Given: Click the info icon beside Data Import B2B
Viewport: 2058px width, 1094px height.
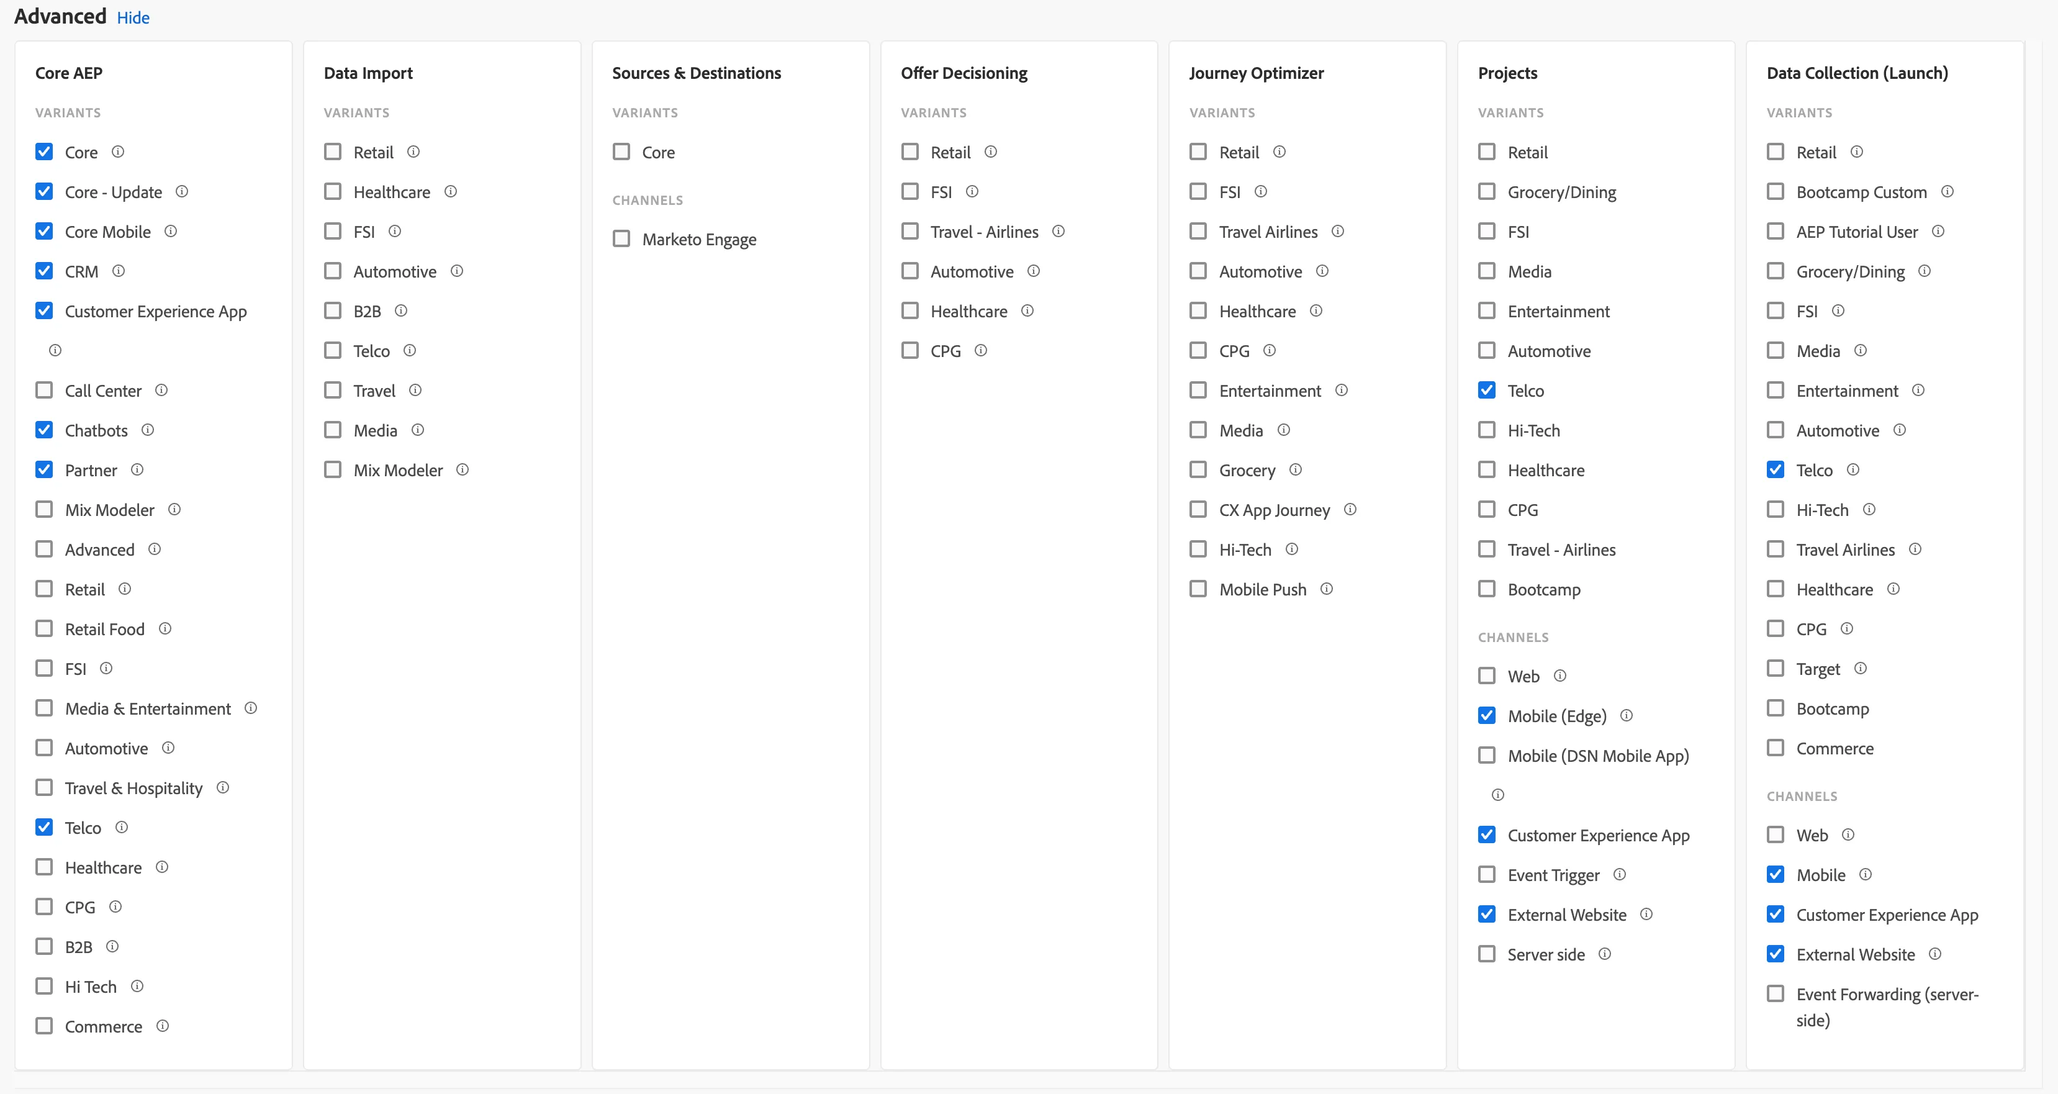Looking at the screenshot, I should (401, 311).
